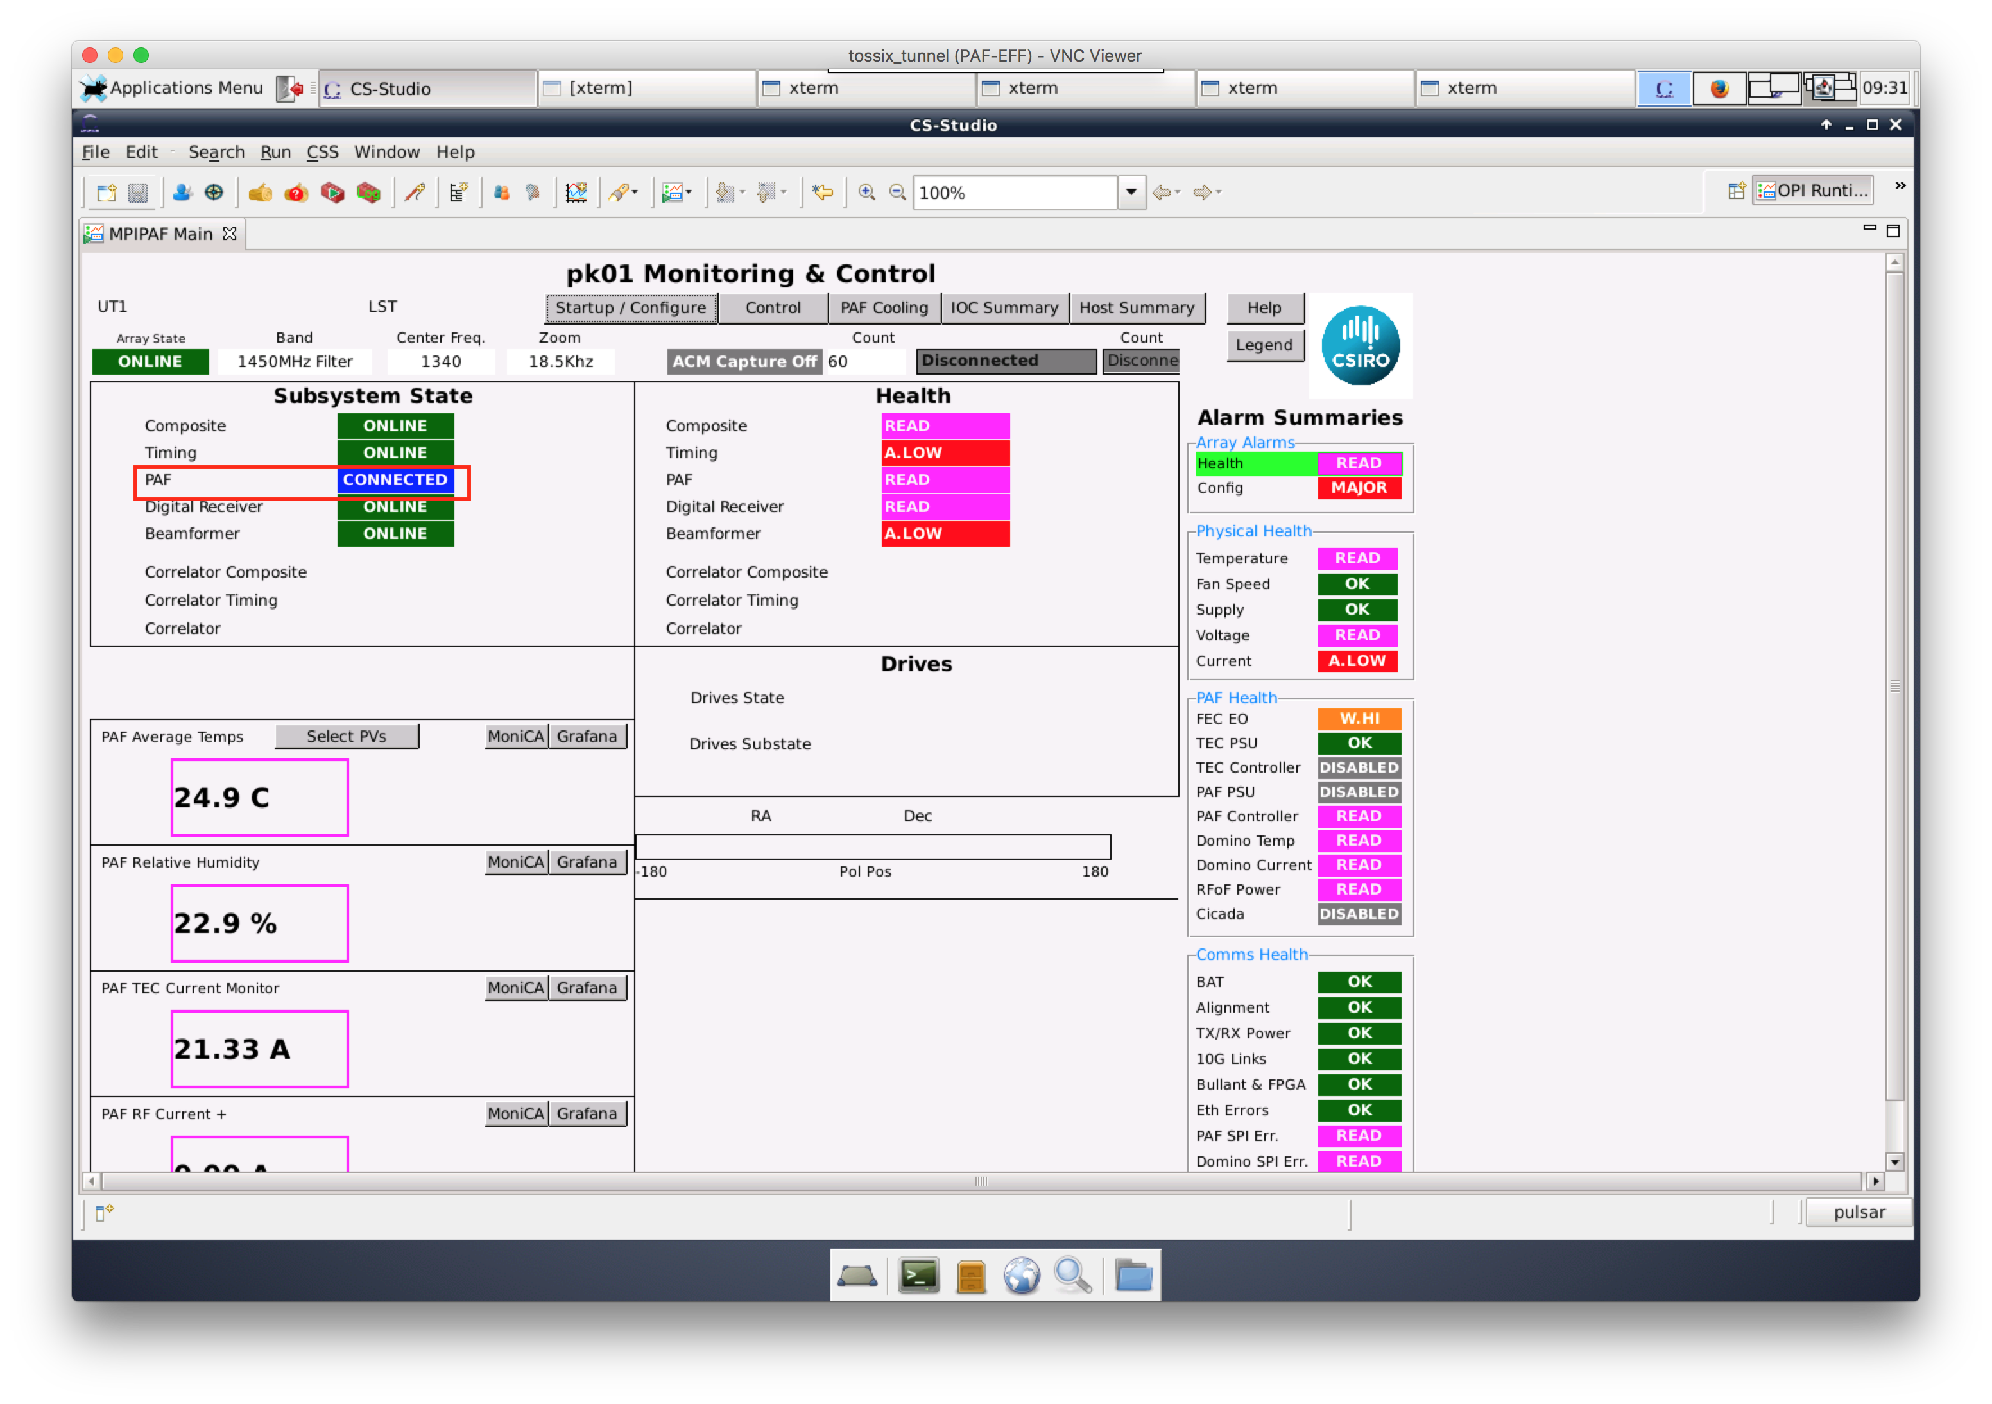Click the pen tool icon in toolbar
1992x1404 pixels.
[618, 193]
